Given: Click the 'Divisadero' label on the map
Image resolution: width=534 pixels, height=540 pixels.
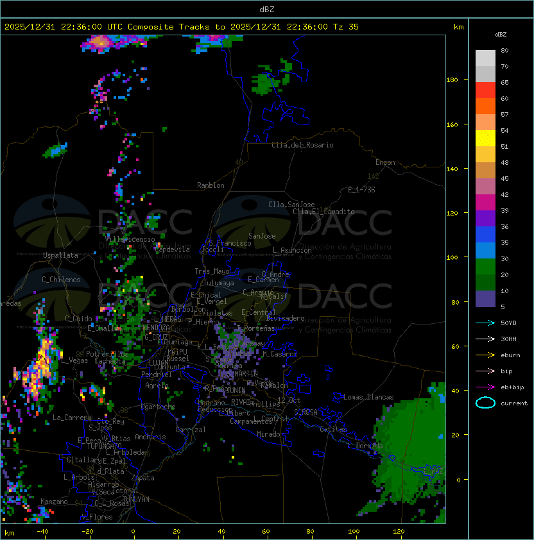Looking at the screenshot, I should point(286,318).
